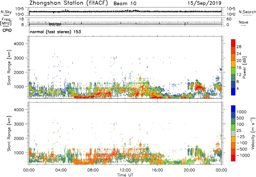The height and width of the screenshot is (177, 256).
Task: Click the 100 label on velocity colorbar
Action: coord(240,124)
